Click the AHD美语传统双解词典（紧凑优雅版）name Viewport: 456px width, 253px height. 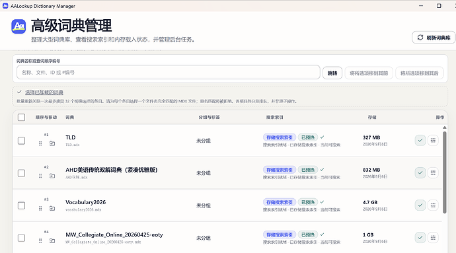[x=112, y=170]
